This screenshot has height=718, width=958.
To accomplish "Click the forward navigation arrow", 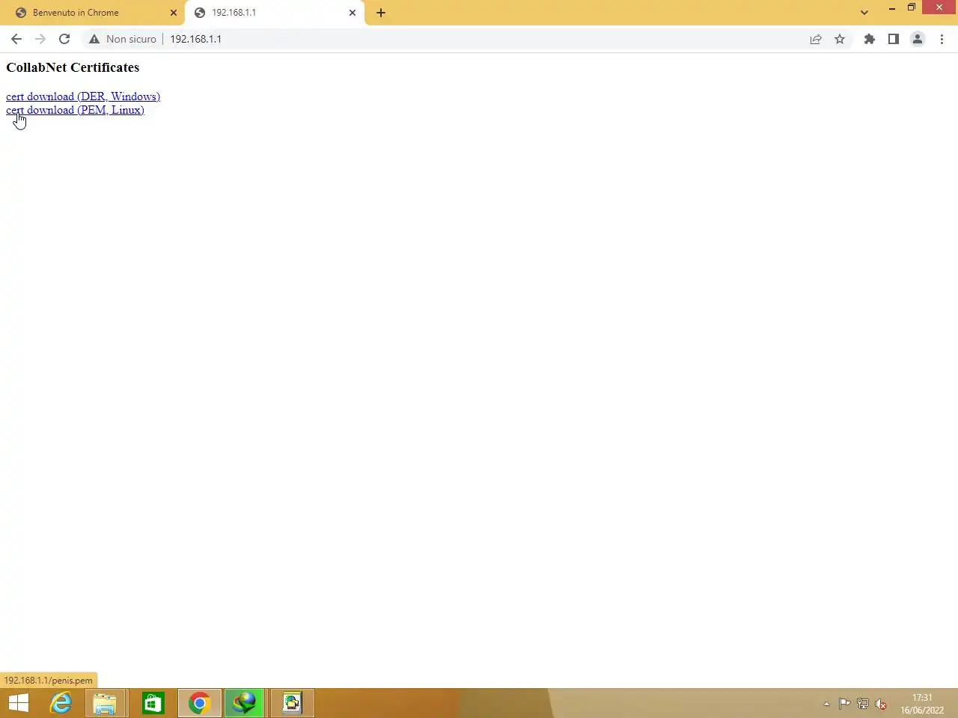I will 40,39.
